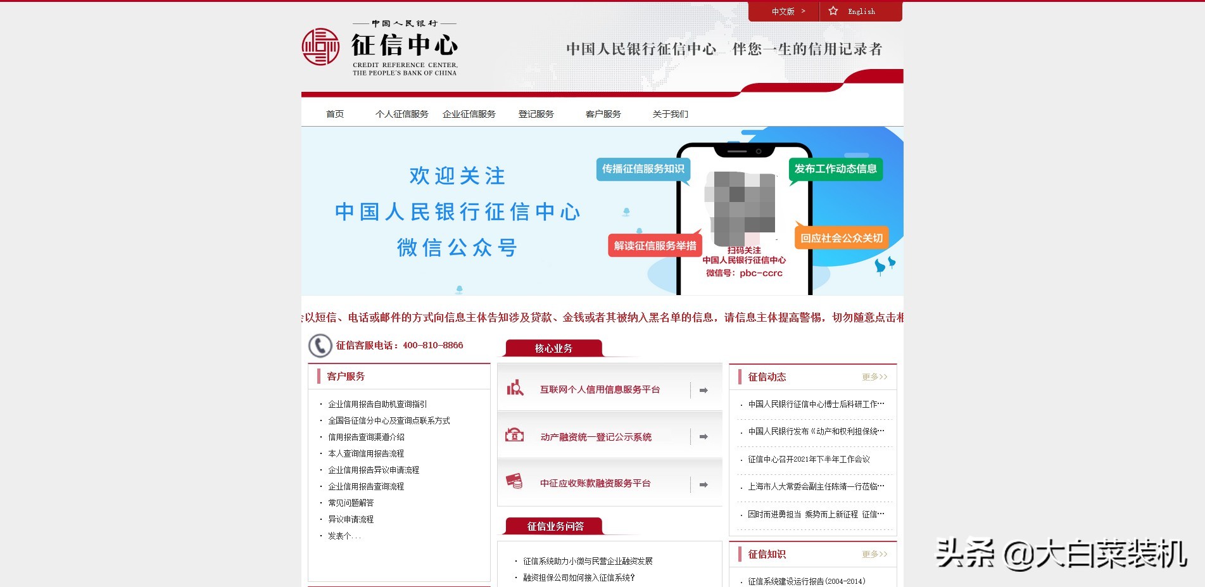Click the 解读征信服务举措 banner bubble

(655, 246)
